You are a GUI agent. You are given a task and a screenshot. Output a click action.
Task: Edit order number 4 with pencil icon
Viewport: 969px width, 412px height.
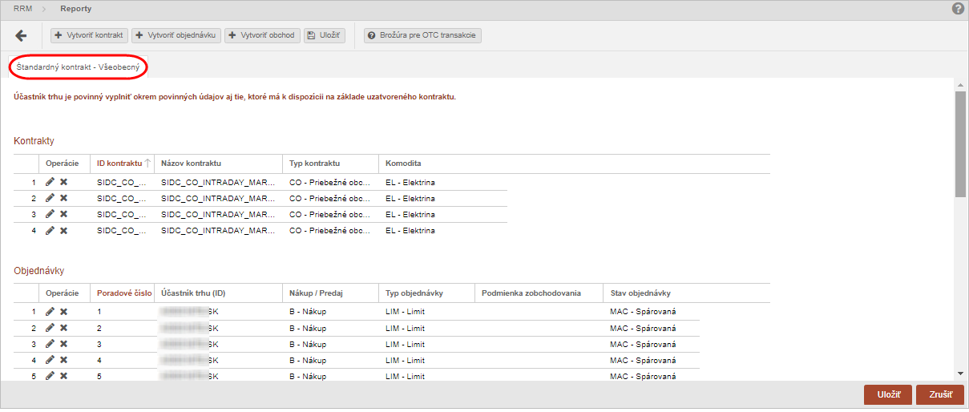[x=50, y=360]
